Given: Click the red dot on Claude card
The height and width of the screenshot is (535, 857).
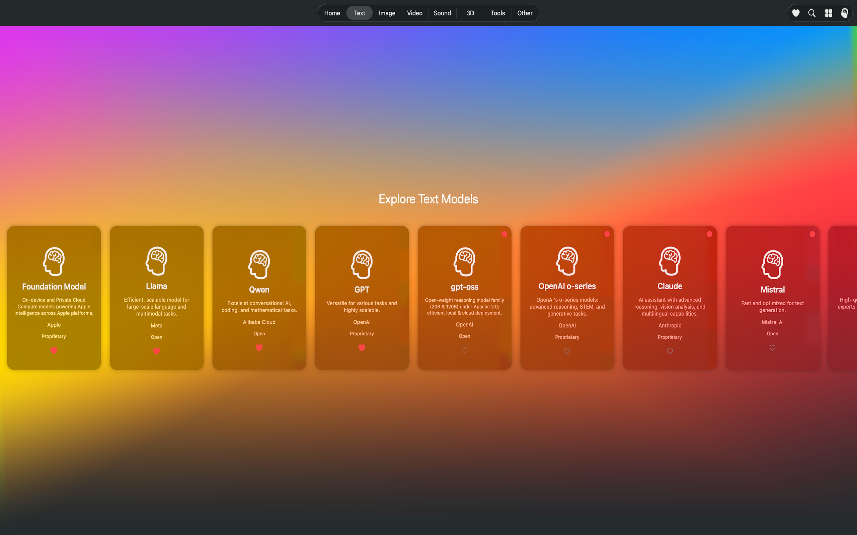Looking at the screenshot, I should 710,234.
